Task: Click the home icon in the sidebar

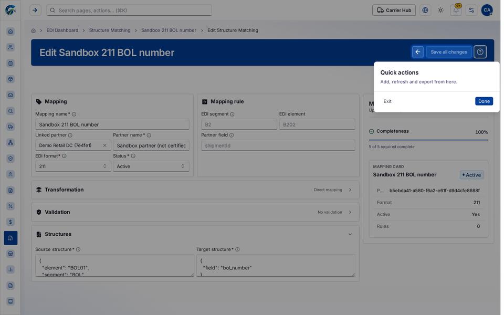Action: pos(10,31)
